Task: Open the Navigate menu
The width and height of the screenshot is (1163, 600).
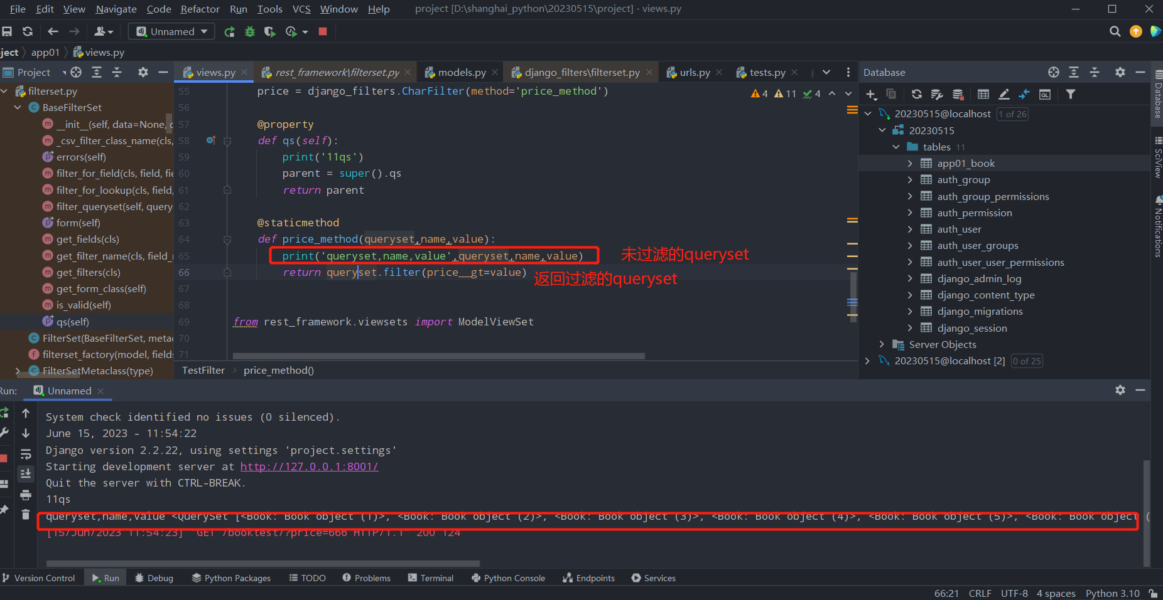Action: (x=116, y=9)
